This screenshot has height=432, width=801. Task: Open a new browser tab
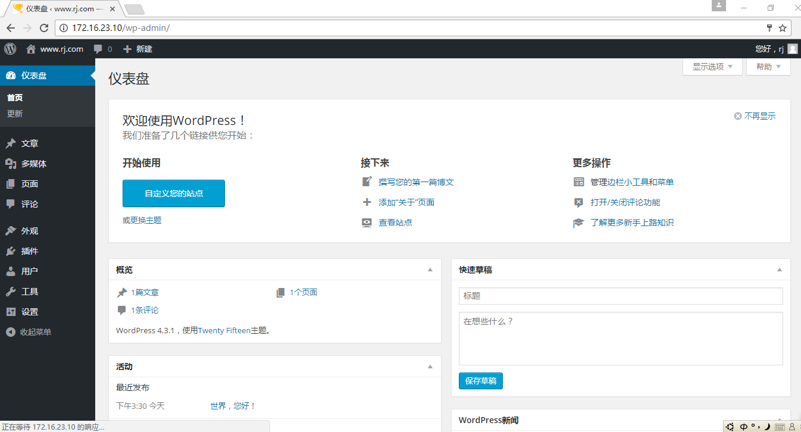coord(134,9)
